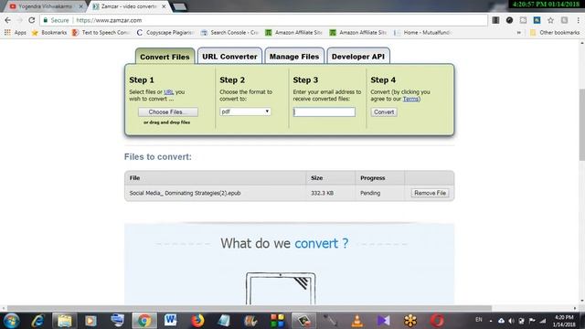Expand the pdf format dropdown
The width and height of the screenshot is (585, 329).
[245, 111]
